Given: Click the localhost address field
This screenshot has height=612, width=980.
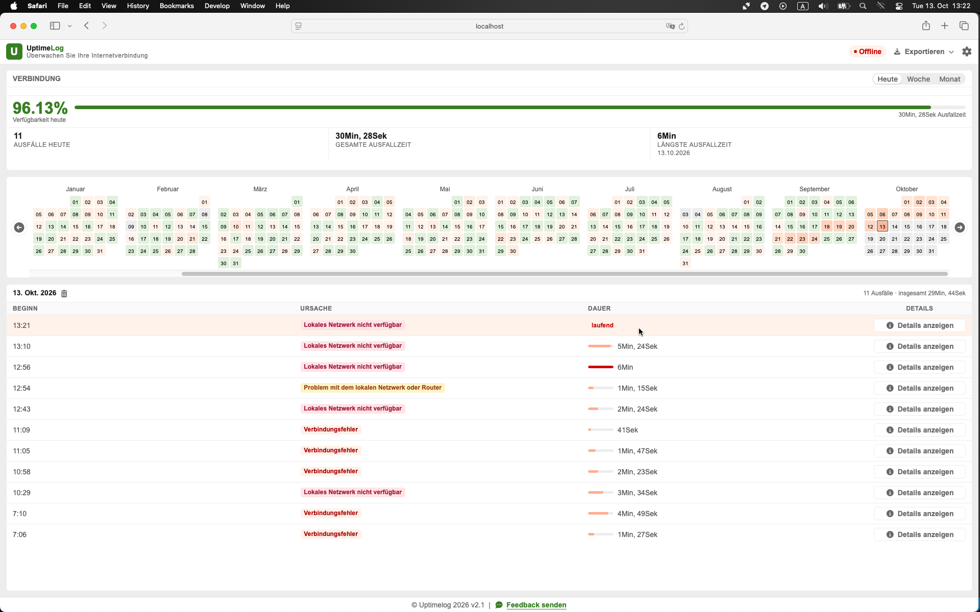Looking at the screenshot, I should [x=489, y=26].
